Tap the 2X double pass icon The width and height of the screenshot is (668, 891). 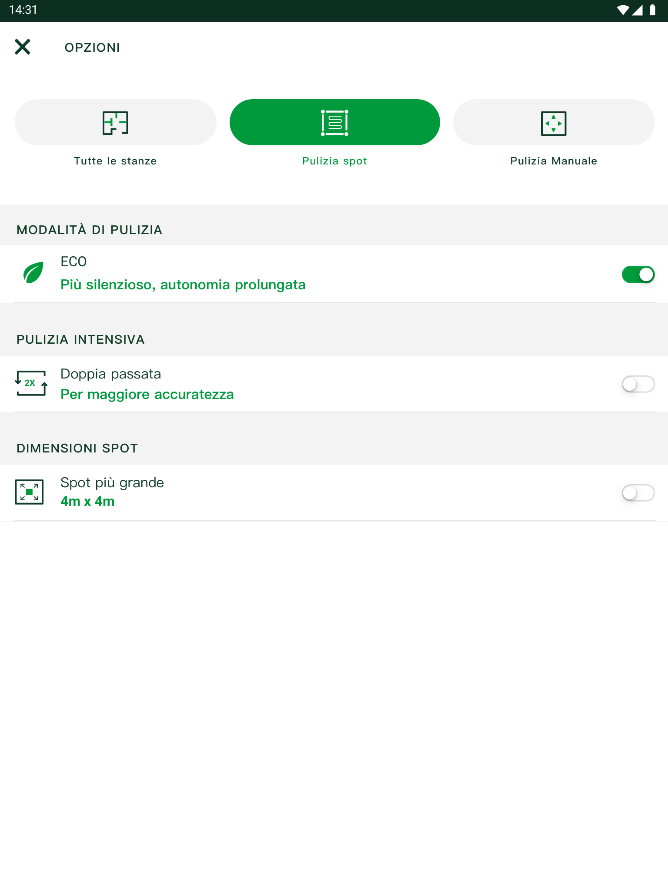pos(31,383)
